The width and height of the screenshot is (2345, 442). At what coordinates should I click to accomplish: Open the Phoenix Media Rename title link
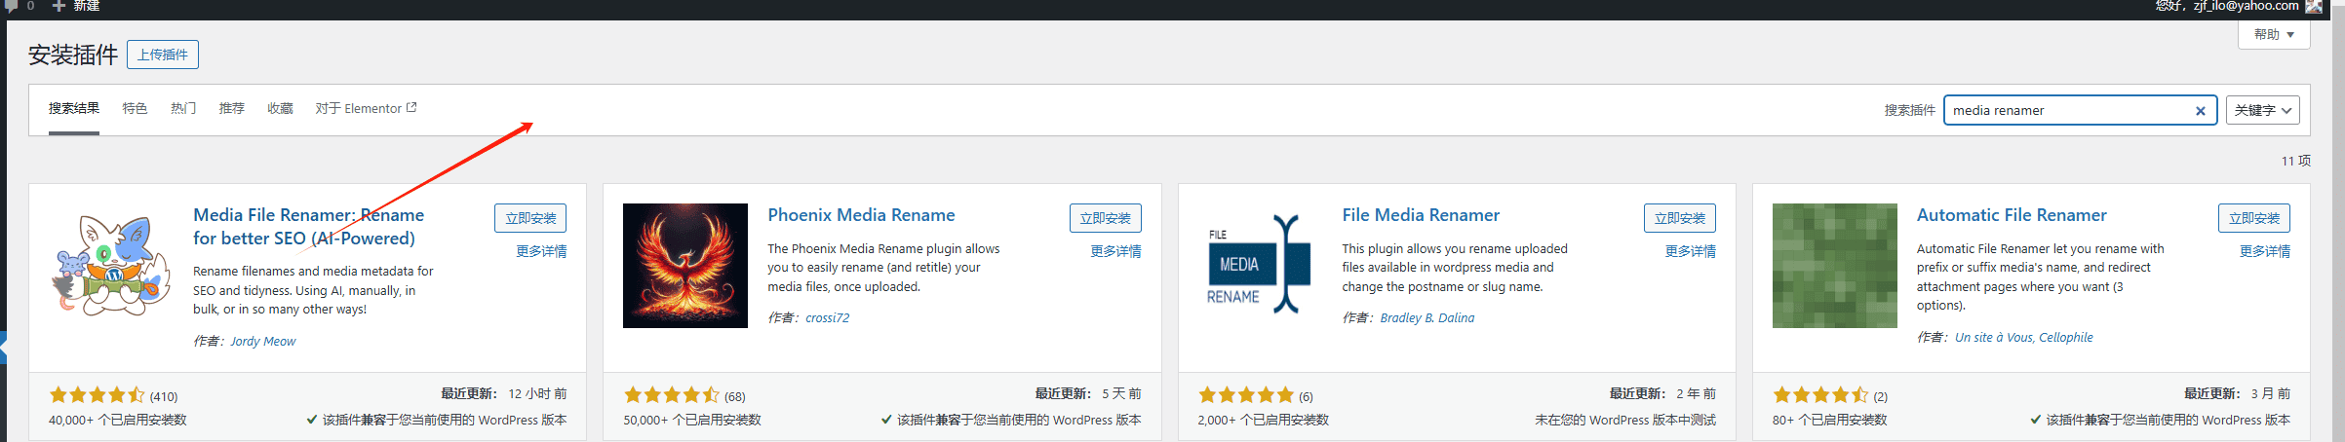point(861,215)
